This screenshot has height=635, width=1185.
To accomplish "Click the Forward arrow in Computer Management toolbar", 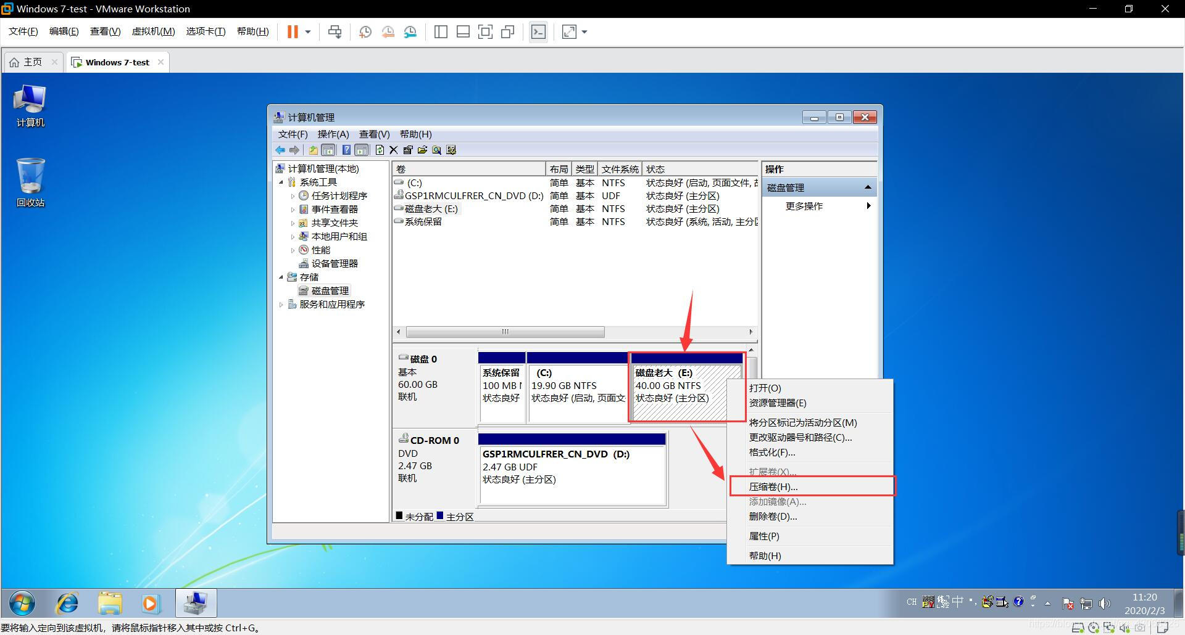I will click(x=294, y=150).
